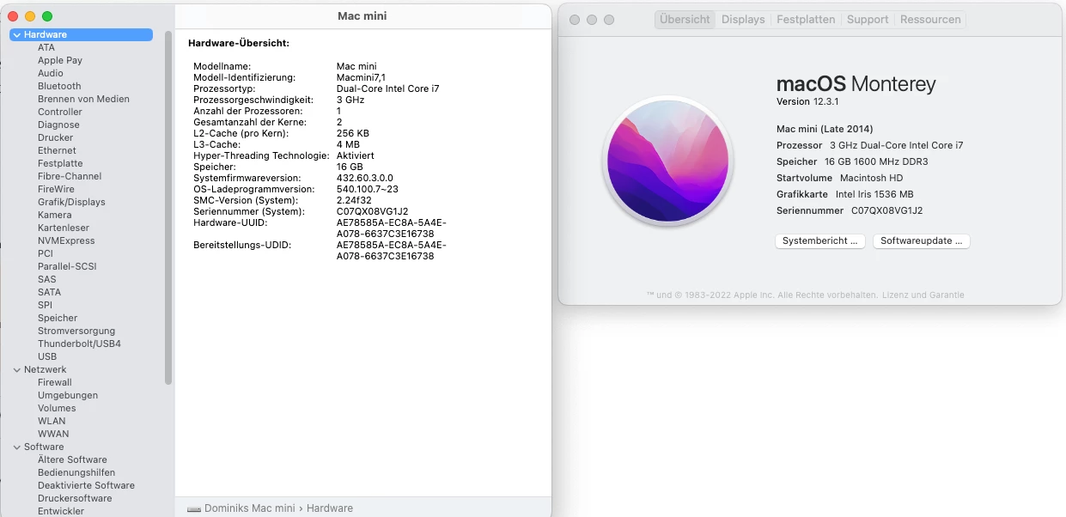Screen dimensions: 1066x517
Task: Click the Systembericht button
Action: click(819, 241)
